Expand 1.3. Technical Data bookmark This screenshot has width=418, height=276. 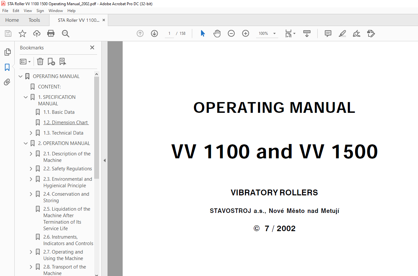pyautogui.click(x=31, y=133)
